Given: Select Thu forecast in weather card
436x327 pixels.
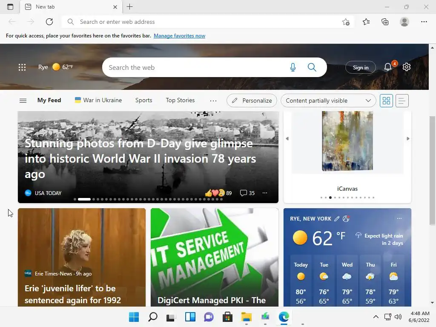Looking at the screenshot, I should pyautogui.click(x=370, y=281).
